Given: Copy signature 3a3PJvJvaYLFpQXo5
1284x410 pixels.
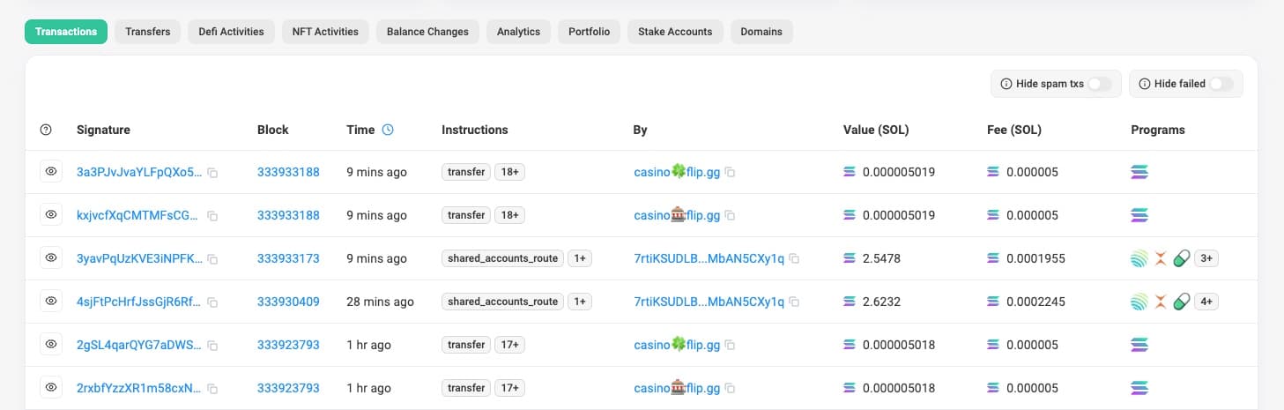Looking at the screenshot, I should tap(212, 173).
